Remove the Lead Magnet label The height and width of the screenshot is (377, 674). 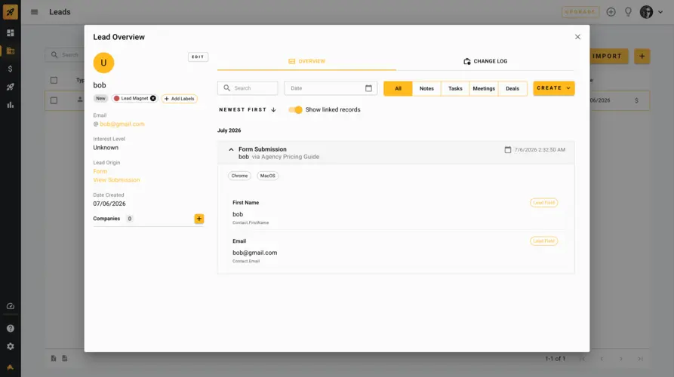click(x=153, y=98)
